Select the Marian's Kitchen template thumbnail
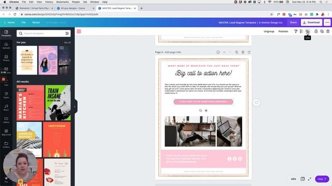 (x=30, y=103)
